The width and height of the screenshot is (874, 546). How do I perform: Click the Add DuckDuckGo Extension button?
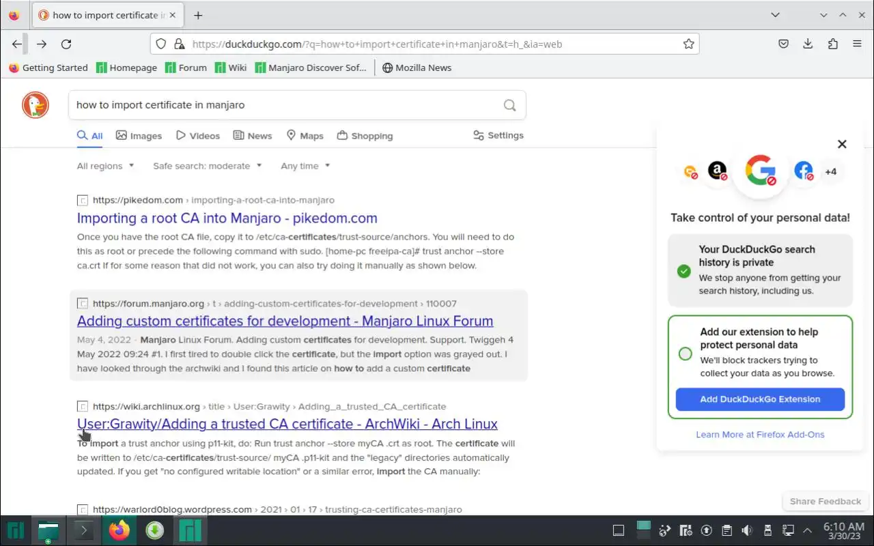point(760,399)
